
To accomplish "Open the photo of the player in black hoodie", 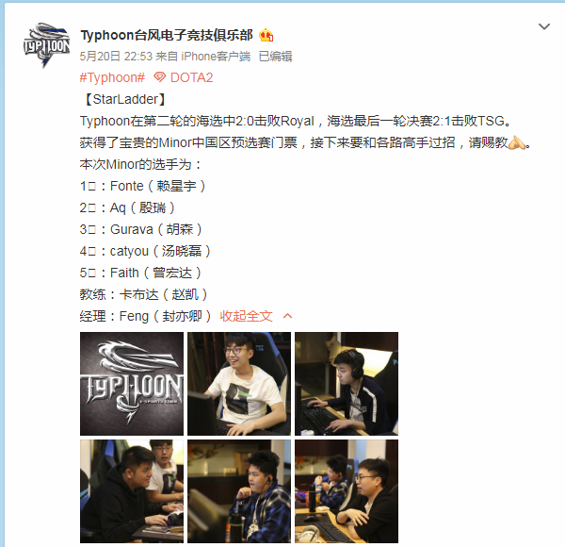I will 132,491.
